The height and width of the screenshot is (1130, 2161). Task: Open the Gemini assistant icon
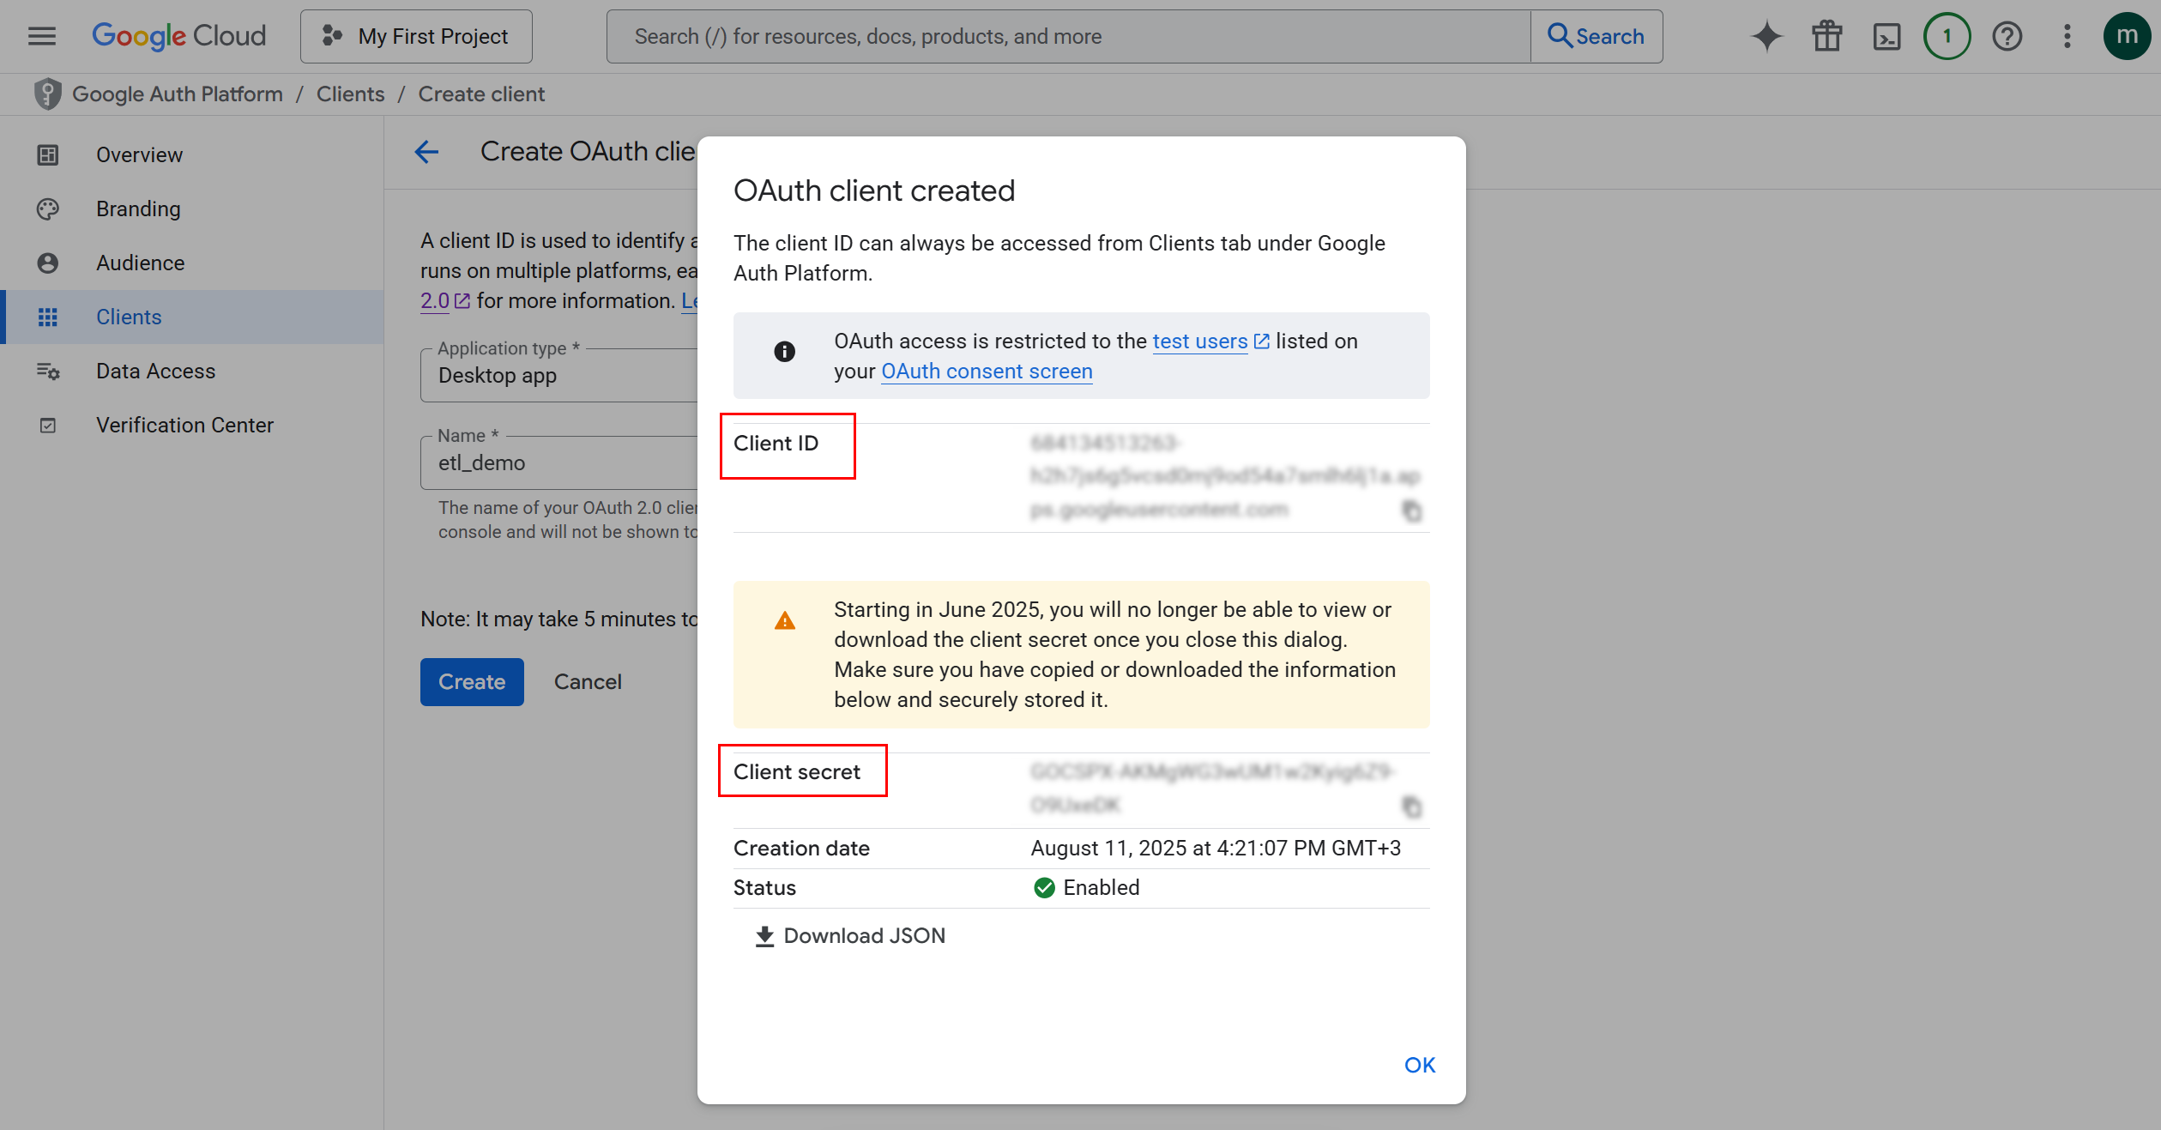pyautogui.click(x=1766, y=36)
